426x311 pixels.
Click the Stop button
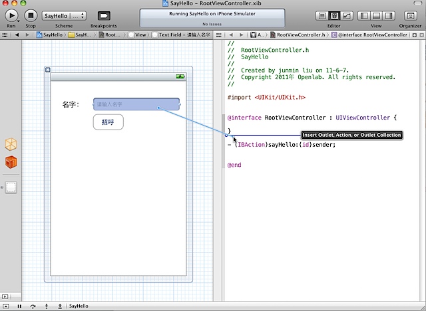click(x=31, y=16)
